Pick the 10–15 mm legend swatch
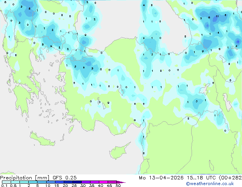 (51, 182)
